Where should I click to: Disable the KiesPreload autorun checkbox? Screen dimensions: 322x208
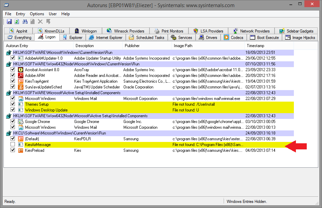(x=13, y=150)
